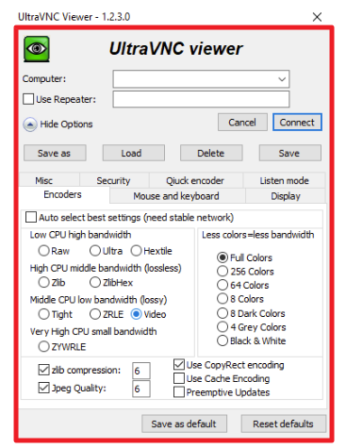
Task: Collapse options with Hide Options arrow
Action: point(30,124)
